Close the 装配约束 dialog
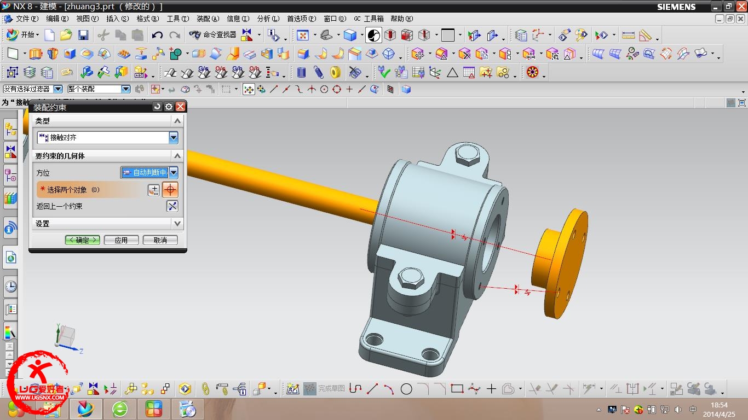 click(180, 107)
